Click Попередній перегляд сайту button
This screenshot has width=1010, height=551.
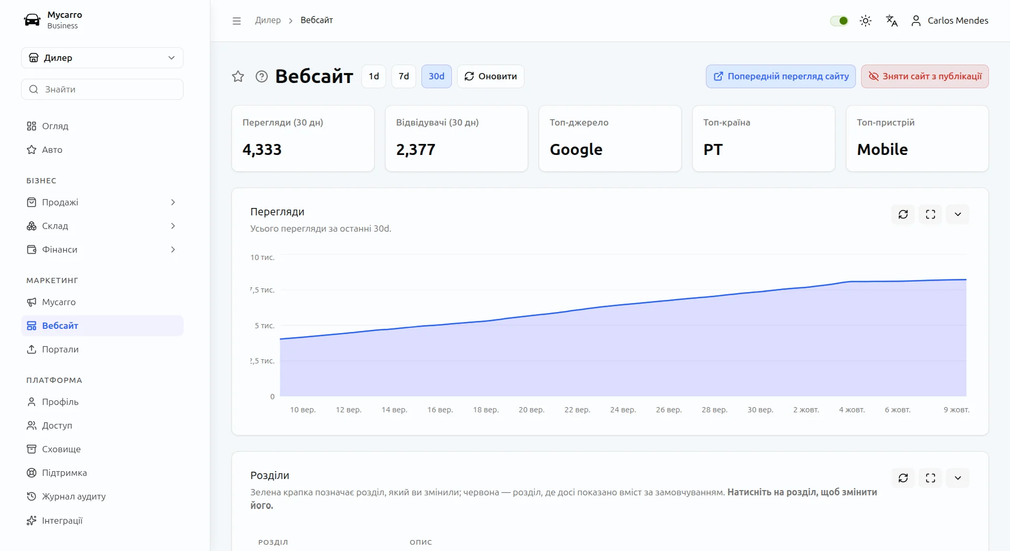pos(781,77)
